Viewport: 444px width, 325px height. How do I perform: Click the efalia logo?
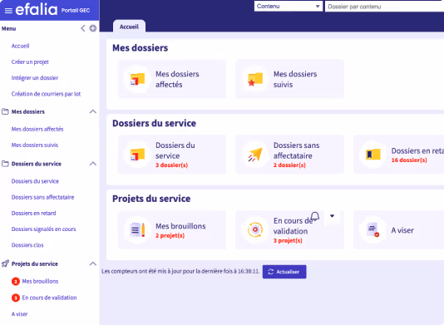tap(37, 10)
